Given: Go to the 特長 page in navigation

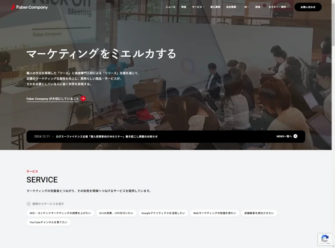Looking at the screenshot, I should (x=184, y=7).
